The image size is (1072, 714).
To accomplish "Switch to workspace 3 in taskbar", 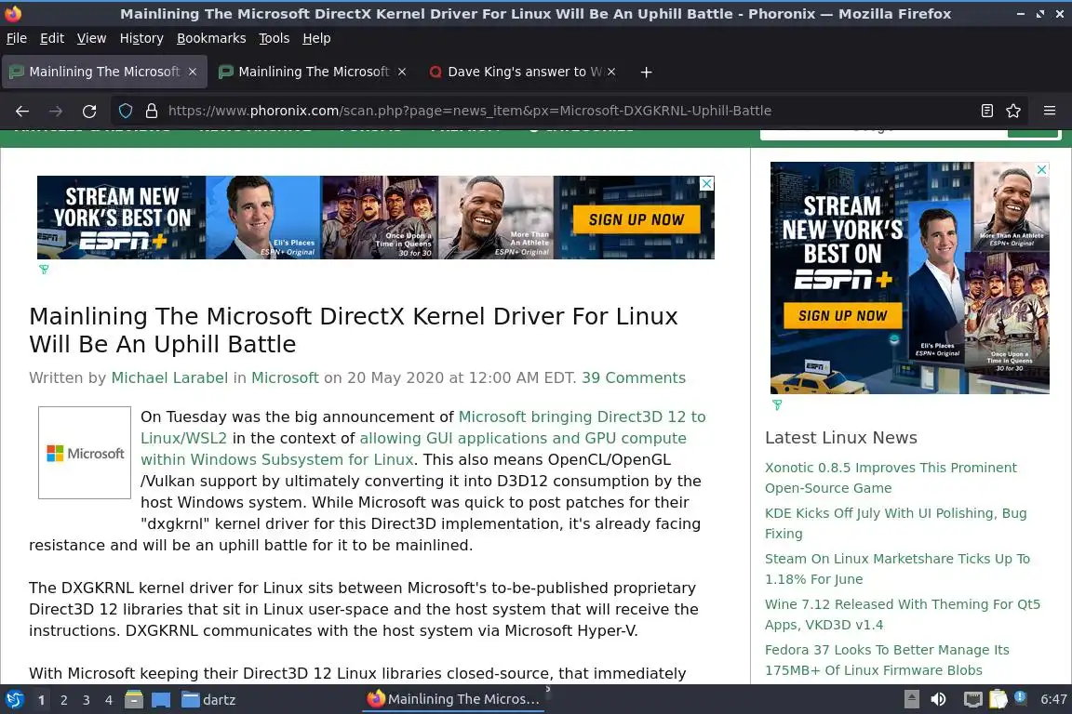I will (87, 700).
